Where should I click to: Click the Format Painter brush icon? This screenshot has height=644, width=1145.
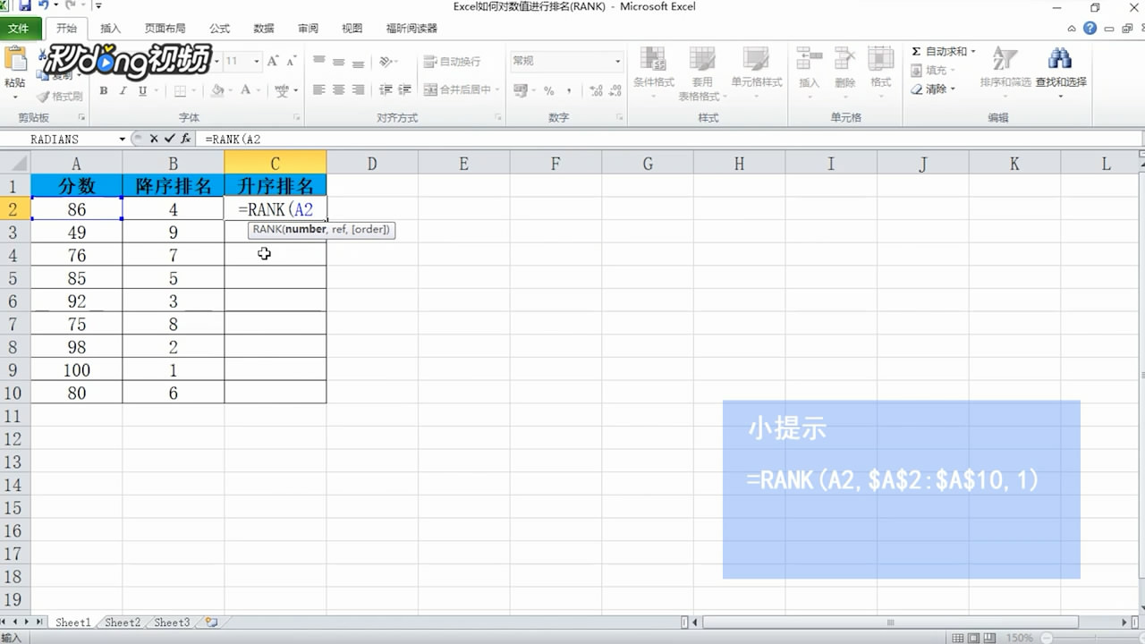point(43,97)
